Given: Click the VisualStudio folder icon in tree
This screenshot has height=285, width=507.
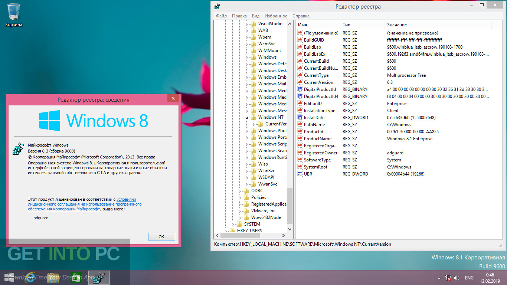Looking at the screenshot, I should 253,24.
